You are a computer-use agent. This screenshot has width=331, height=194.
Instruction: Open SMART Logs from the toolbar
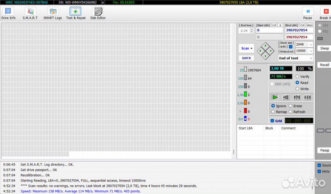click(x=52, y=13)
